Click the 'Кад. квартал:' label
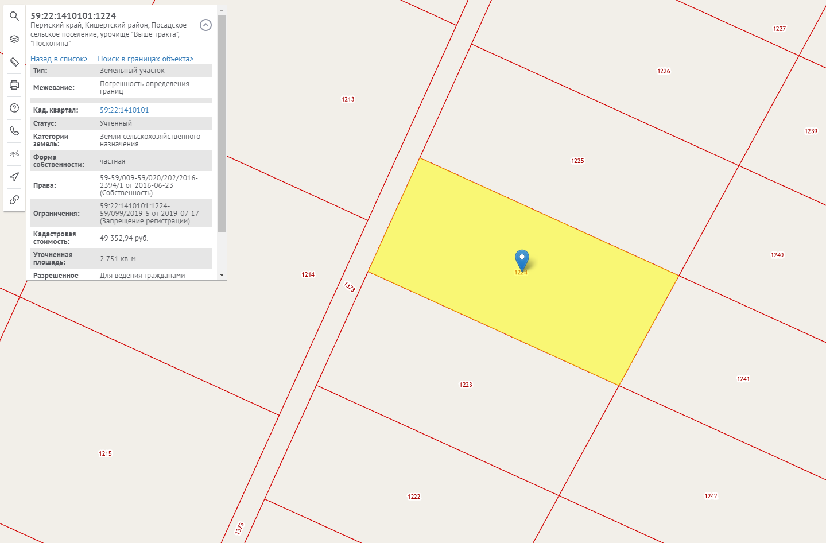826x543 pixels. coord(56,110)
